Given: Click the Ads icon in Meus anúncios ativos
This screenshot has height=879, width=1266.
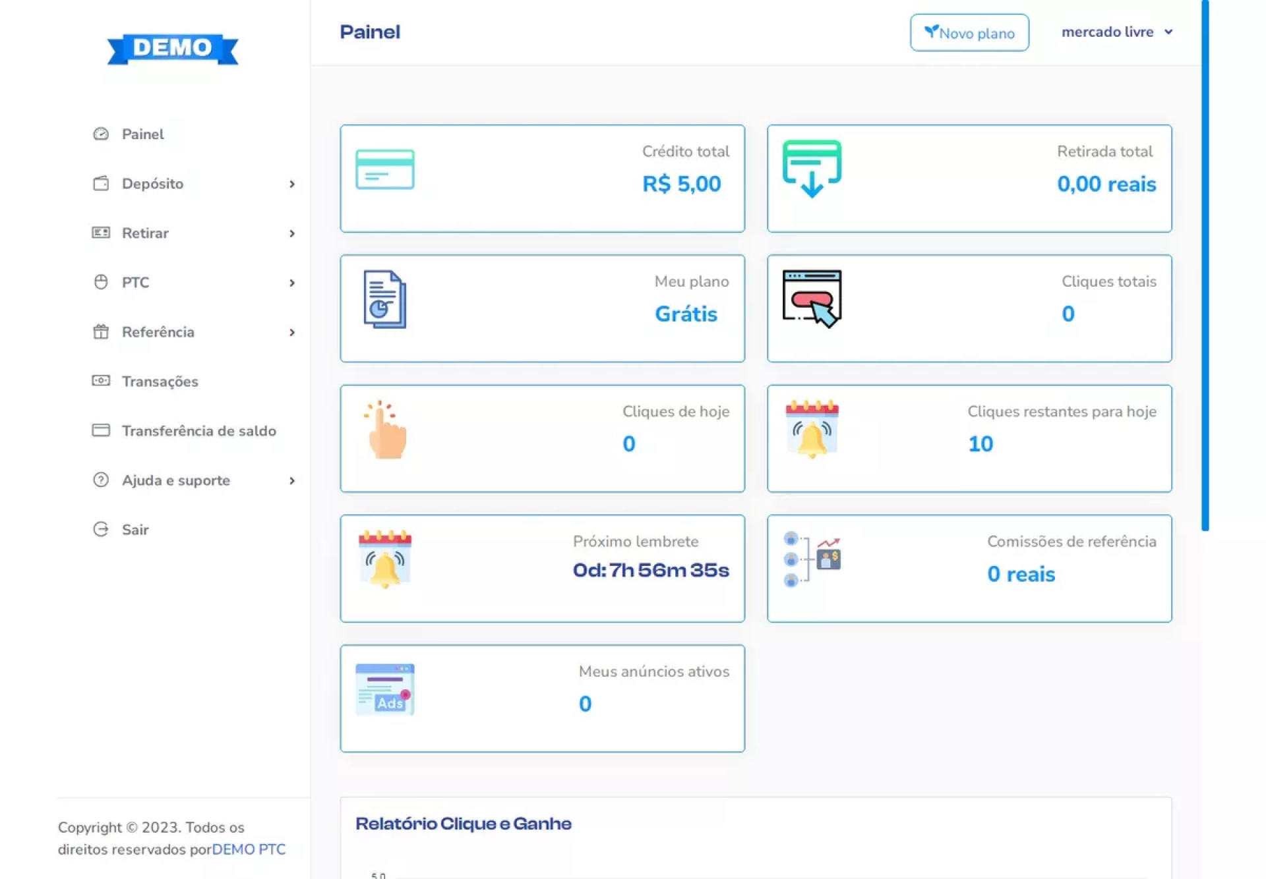Looking at the screenshot, I should click(384, 689).
